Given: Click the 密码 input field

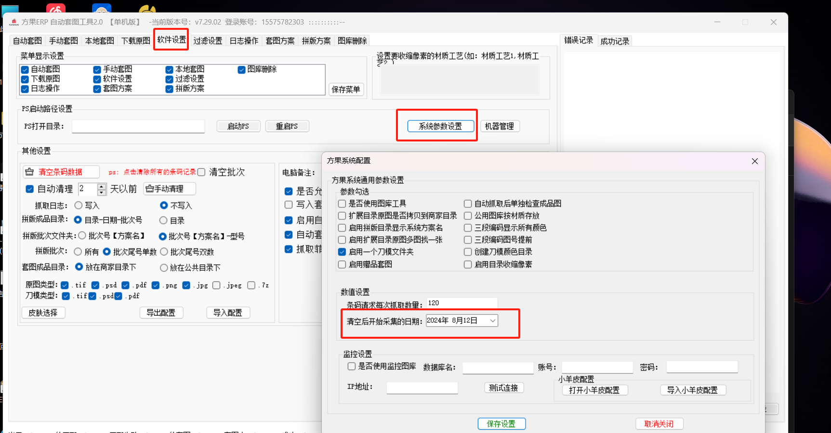Looking at the screenshot, I should 702,367.
